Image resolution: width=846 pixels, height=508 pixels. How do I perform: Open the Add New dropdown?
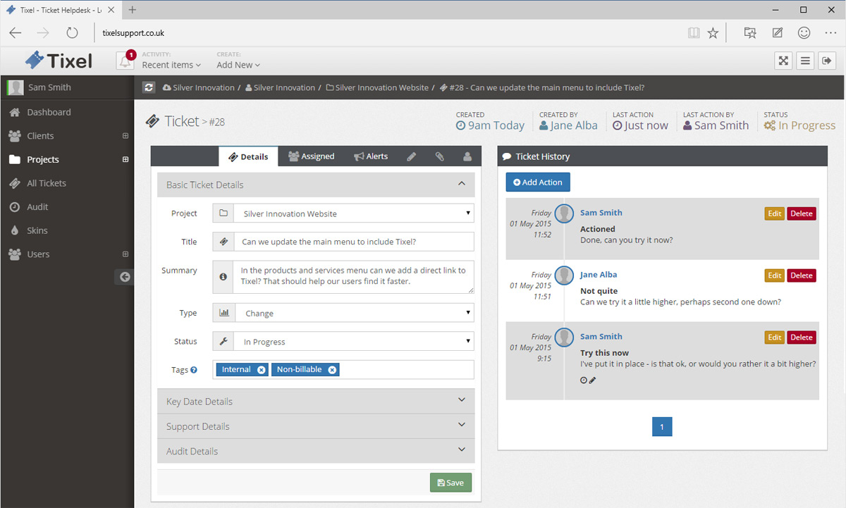[238, 65]
